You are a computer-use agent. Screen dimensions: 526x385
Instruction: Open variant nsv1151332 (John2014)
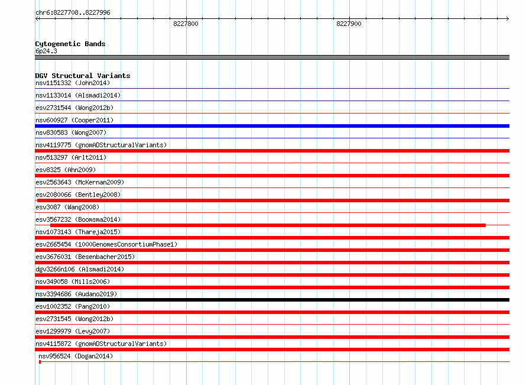(x=73, y=83)
